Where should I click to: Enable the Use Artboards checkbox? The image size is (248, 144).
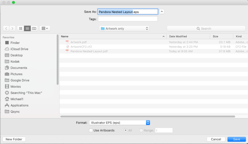(91, 130)
